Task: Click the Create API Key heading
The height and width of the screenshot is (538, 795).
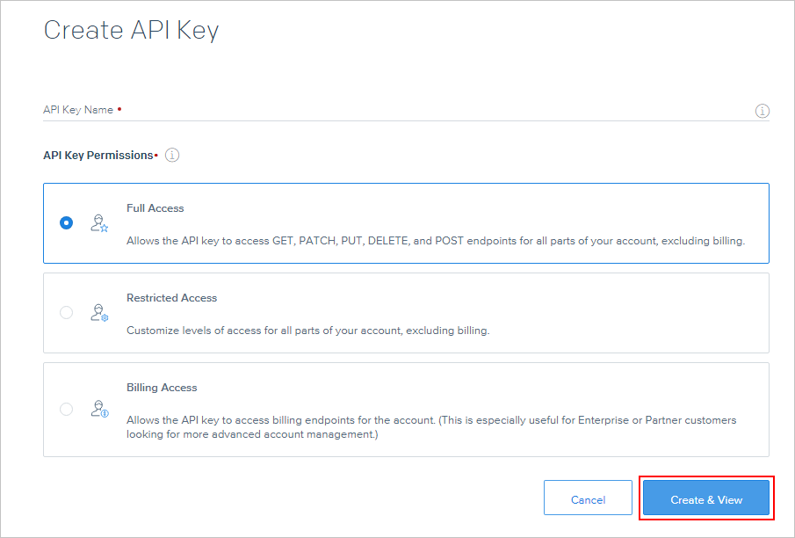Action: tap(131, 30)
